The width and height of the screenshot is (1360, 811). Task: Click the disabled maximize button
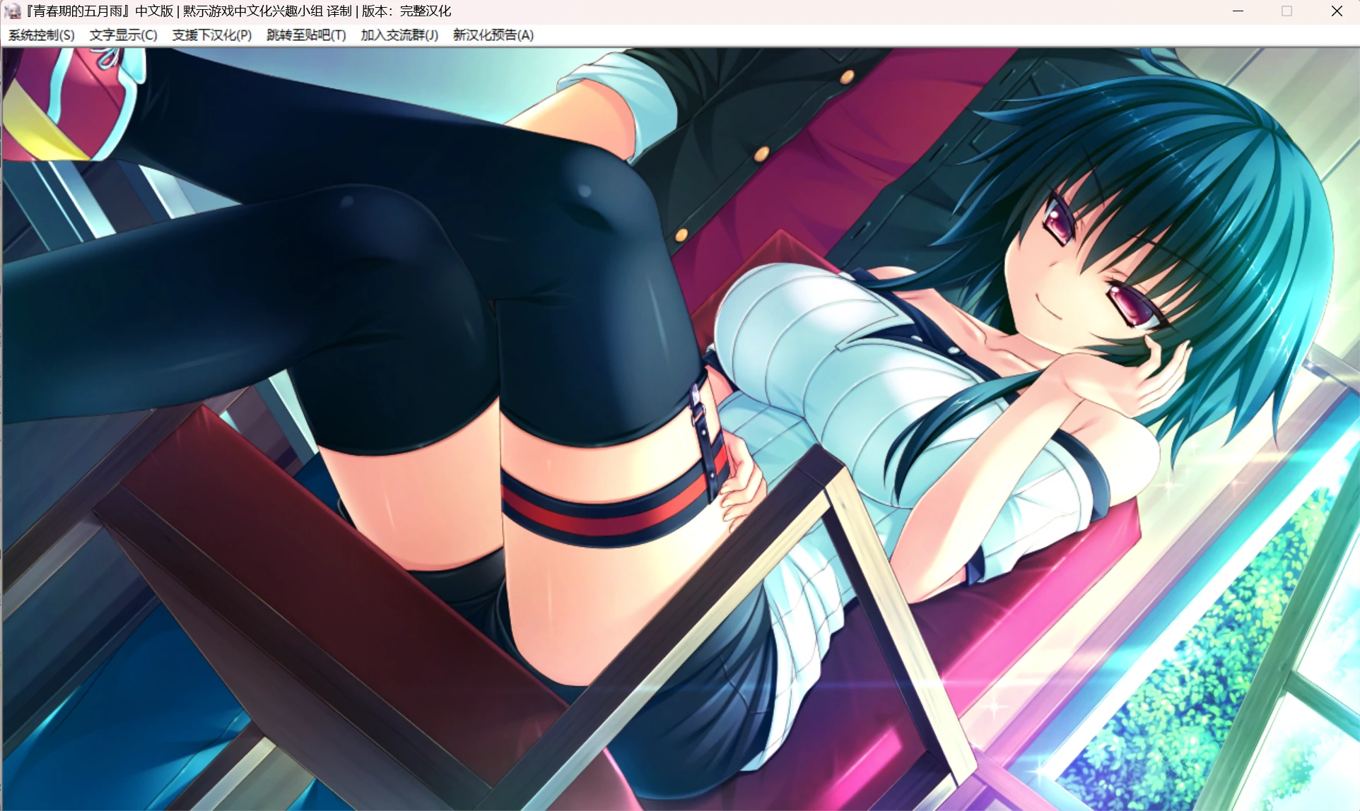1286,11
